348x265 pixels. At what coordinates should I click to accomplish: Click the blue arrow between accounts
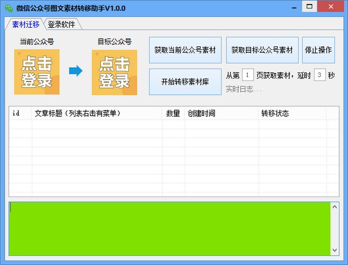coord(75,71)
